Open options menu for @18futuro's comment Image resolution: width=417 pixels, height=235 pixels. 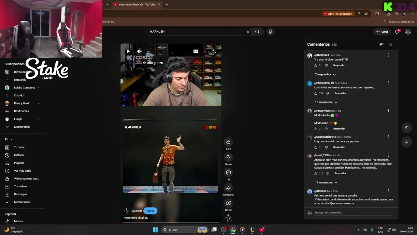point(389,191)
